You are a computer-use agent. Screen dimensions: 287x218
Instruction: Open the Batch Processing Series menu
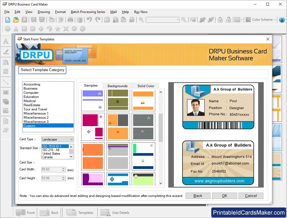pyautogui.click(x=88, y=12)
